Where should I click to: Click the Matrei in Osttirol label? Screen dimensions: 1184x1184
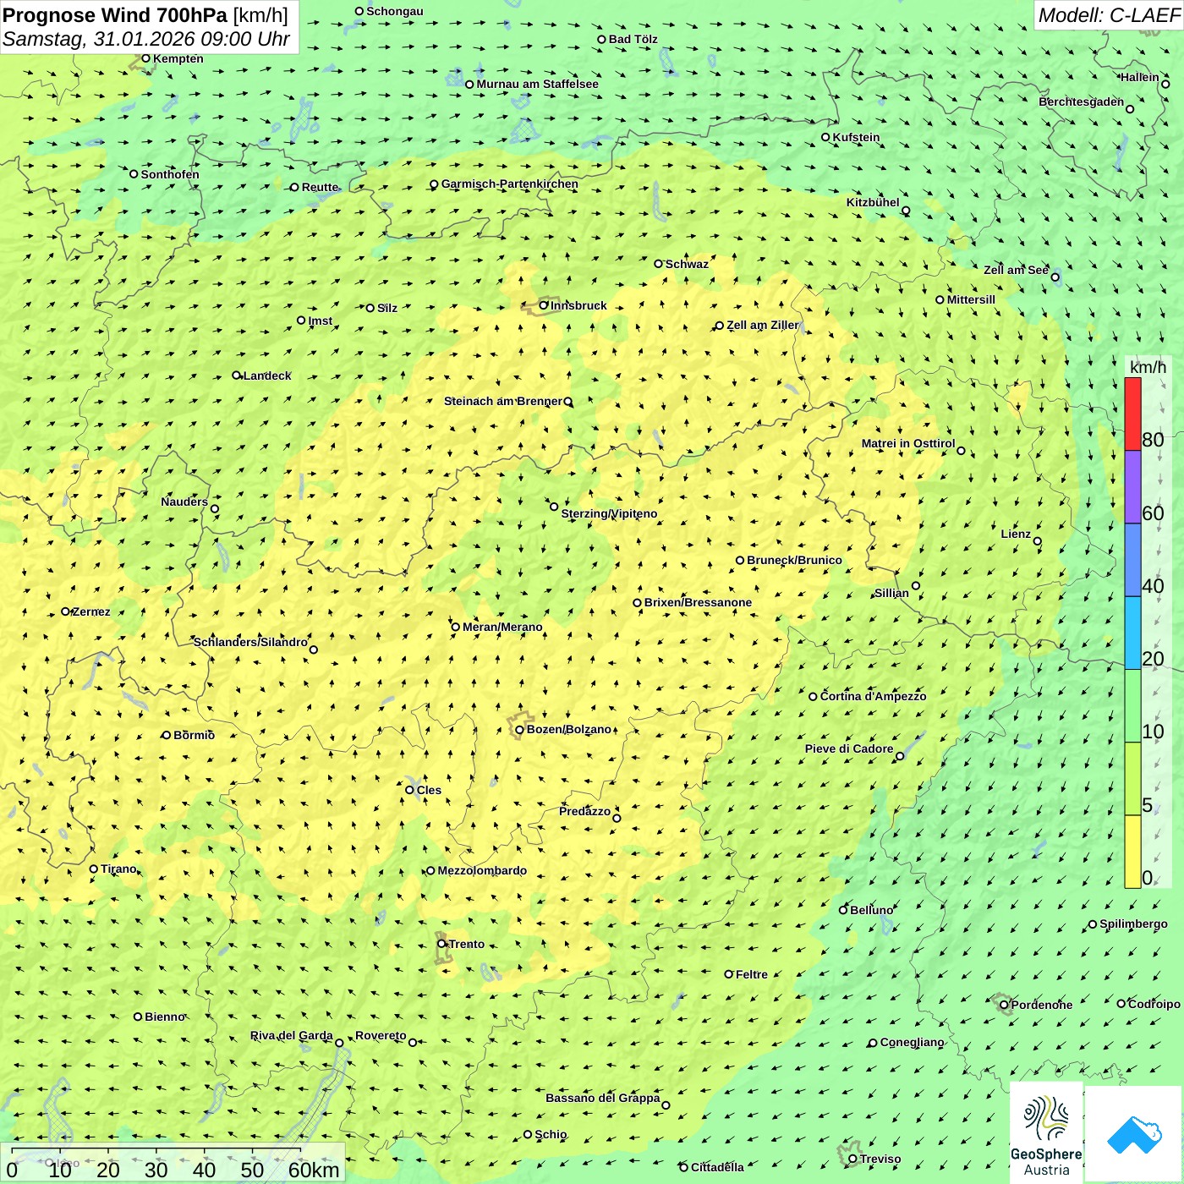(907, 443)
